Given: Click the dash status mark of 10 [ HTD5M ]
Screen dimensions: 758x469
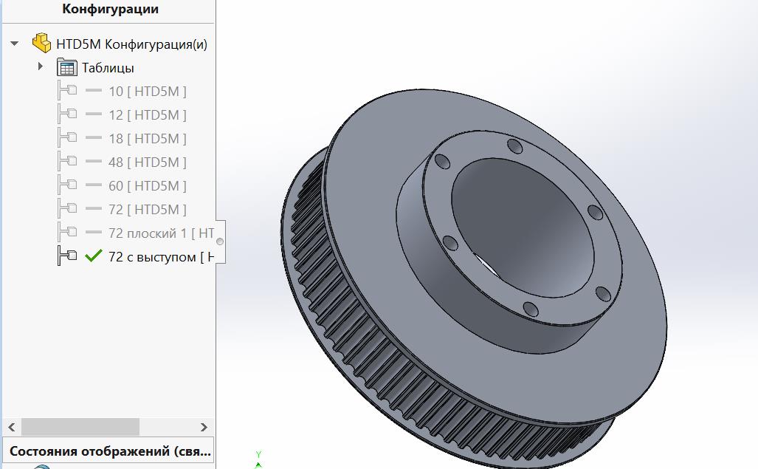Looking at the screenshot, I should click(x=93, y=90).
